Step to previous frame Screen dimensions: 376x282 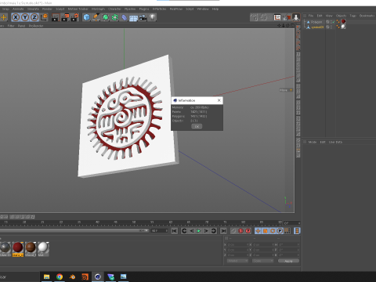click(192, 231)
